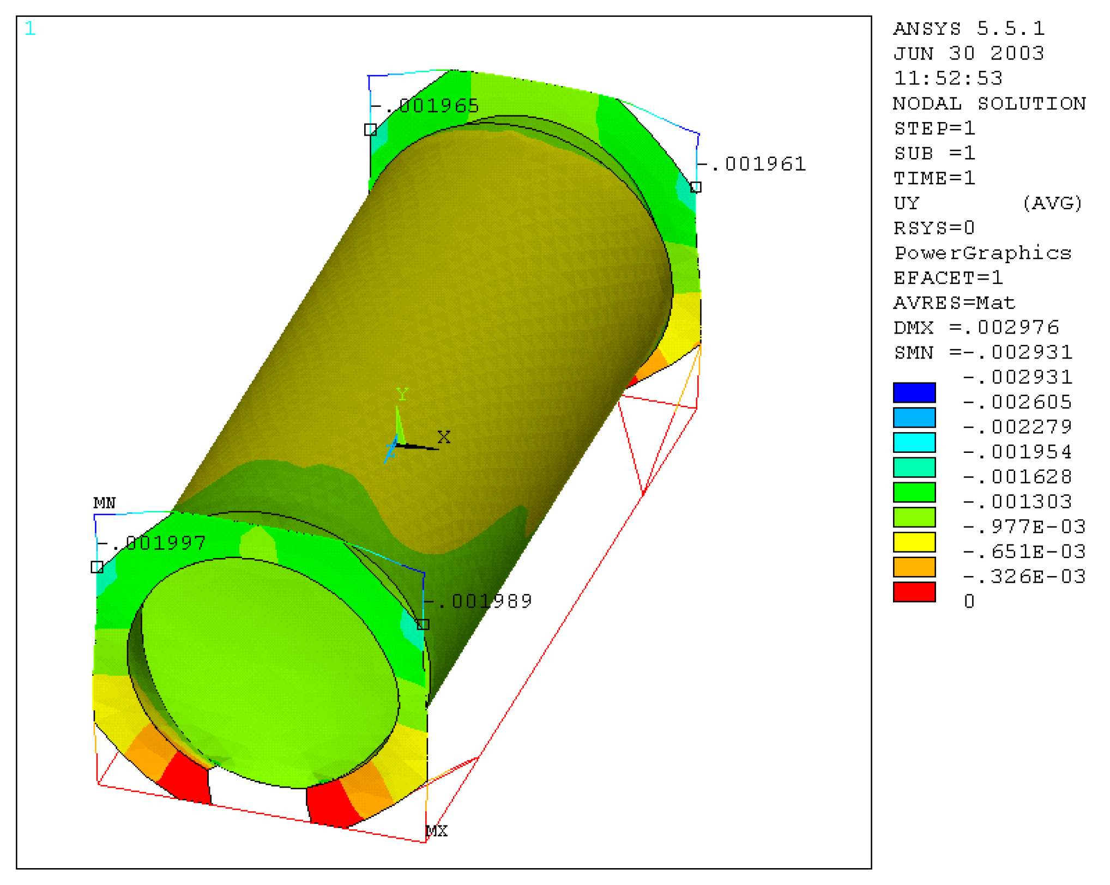Image resolution: width=1110 pixels, height=885 pixels.
Task: Click the cyan window number 1
Action: tap(30, 29)
